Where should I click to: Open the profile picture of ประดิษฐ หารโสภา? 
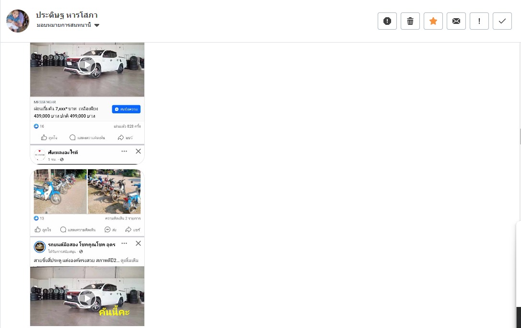(x=18, y=21)
